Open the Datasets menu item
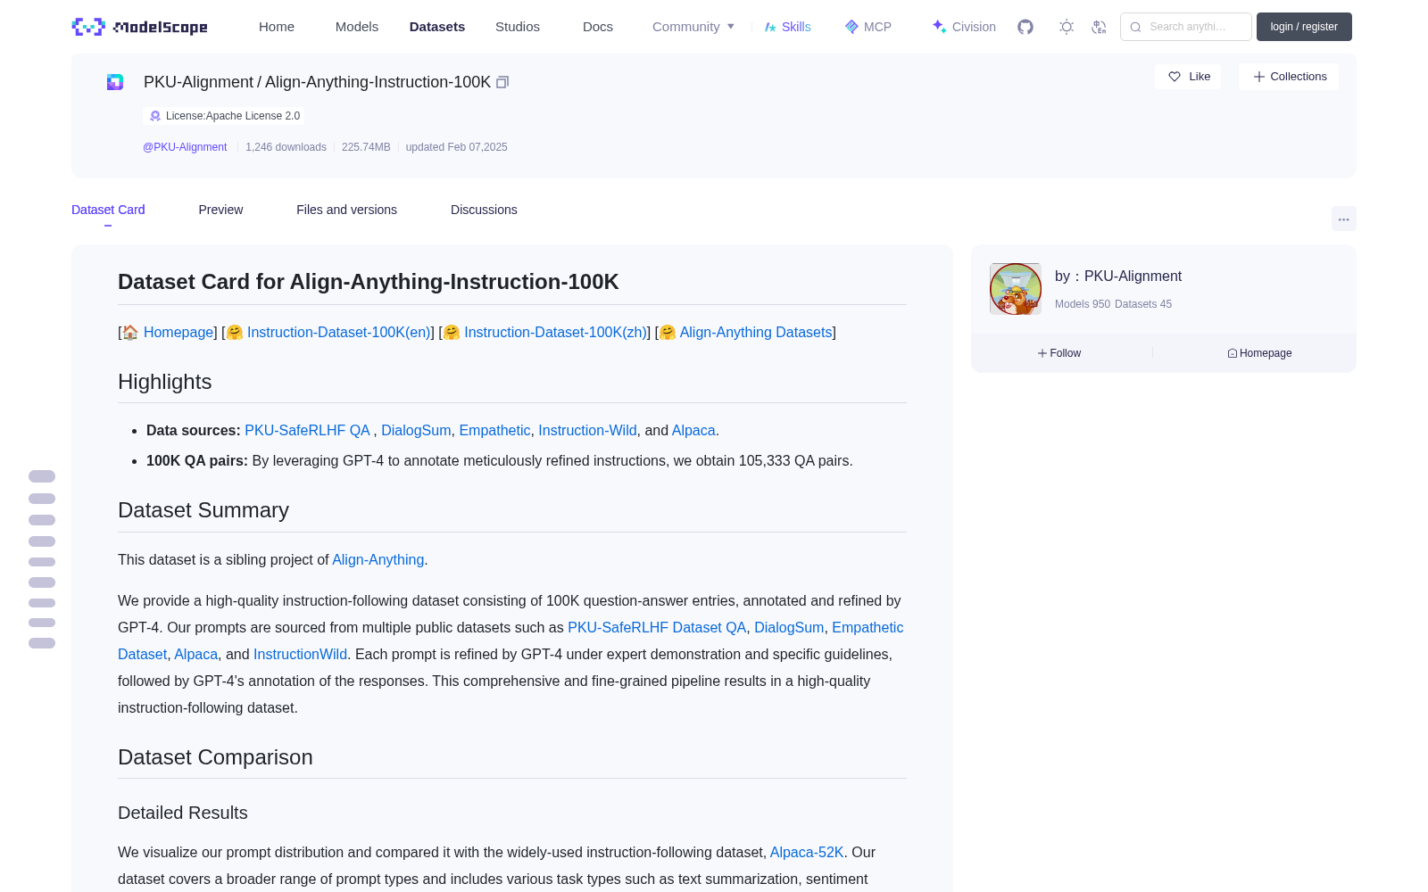The height and width of the screenshot is (892, 1428). point(437,27)
